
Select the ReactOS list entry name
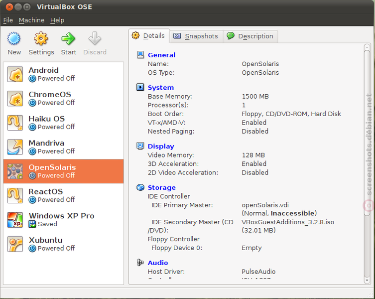[46, 191]
